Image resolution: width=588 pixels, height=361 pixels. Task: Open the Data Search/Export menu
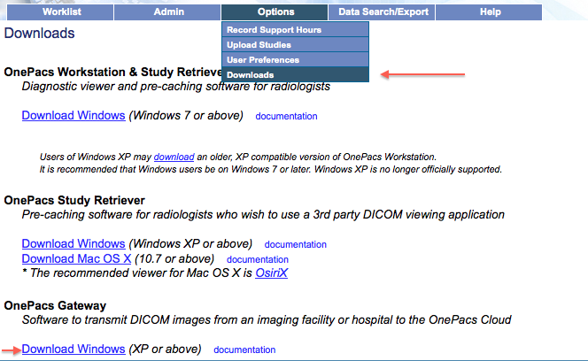[x=382, y=12]
